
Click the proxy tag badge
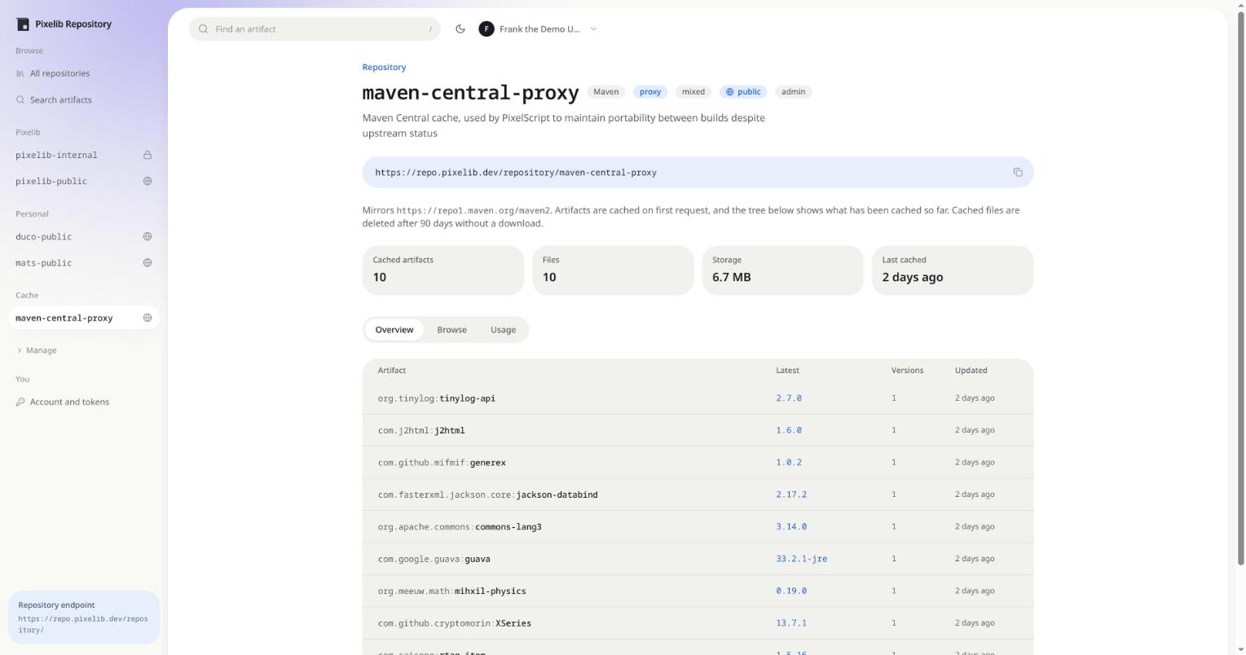click(650, 91)
